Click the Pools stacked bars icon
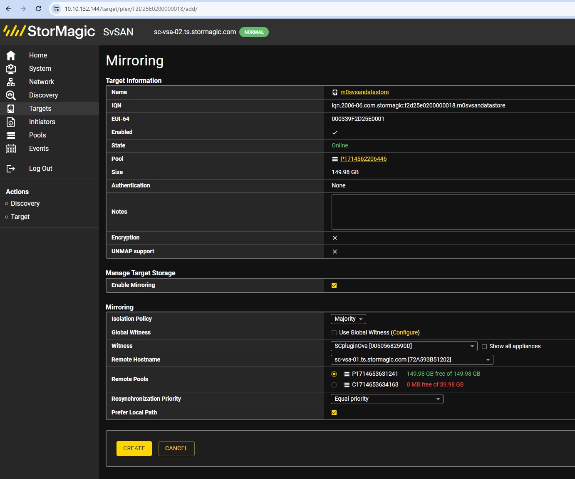This screenshot has height=479, width=575. pos(11,135)
